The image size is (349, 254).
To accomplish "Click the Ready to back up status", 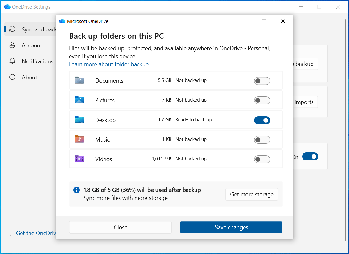I will pyautogui.click(x=194, y=120).
